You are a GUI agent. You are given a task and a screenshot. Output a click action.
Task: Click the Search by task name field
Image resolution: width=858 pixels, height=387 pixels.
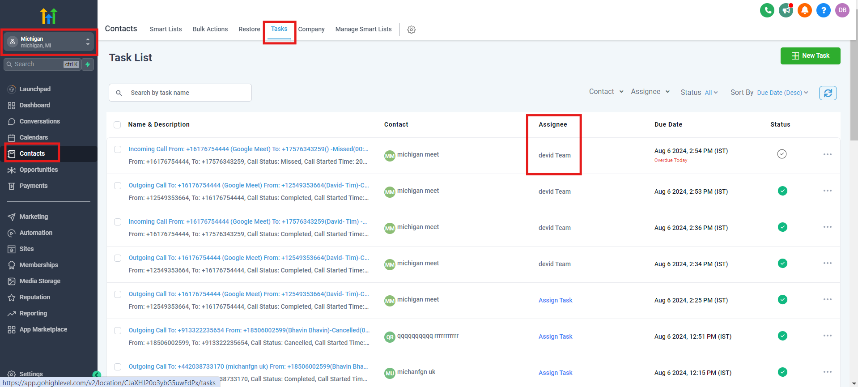point(180,93)
